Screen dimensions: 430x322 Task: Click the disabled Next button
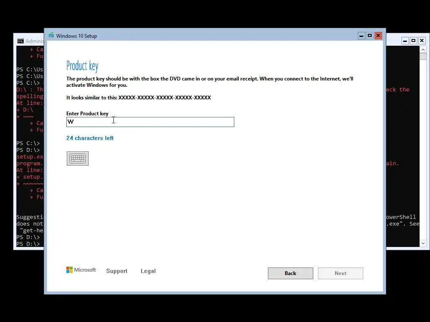[x=340, y=273]
